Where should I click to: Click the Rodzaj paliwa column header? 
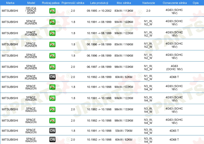click(x=51, y=3)
